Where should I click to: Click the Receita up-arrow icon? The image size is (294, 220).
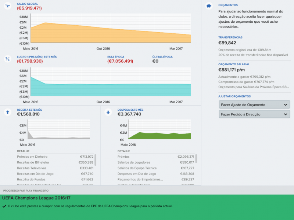click(x=7, y=112)
